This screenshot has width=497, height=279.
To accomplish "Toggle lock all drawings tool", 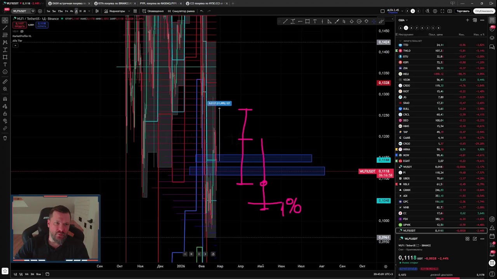I will [5, 114].
